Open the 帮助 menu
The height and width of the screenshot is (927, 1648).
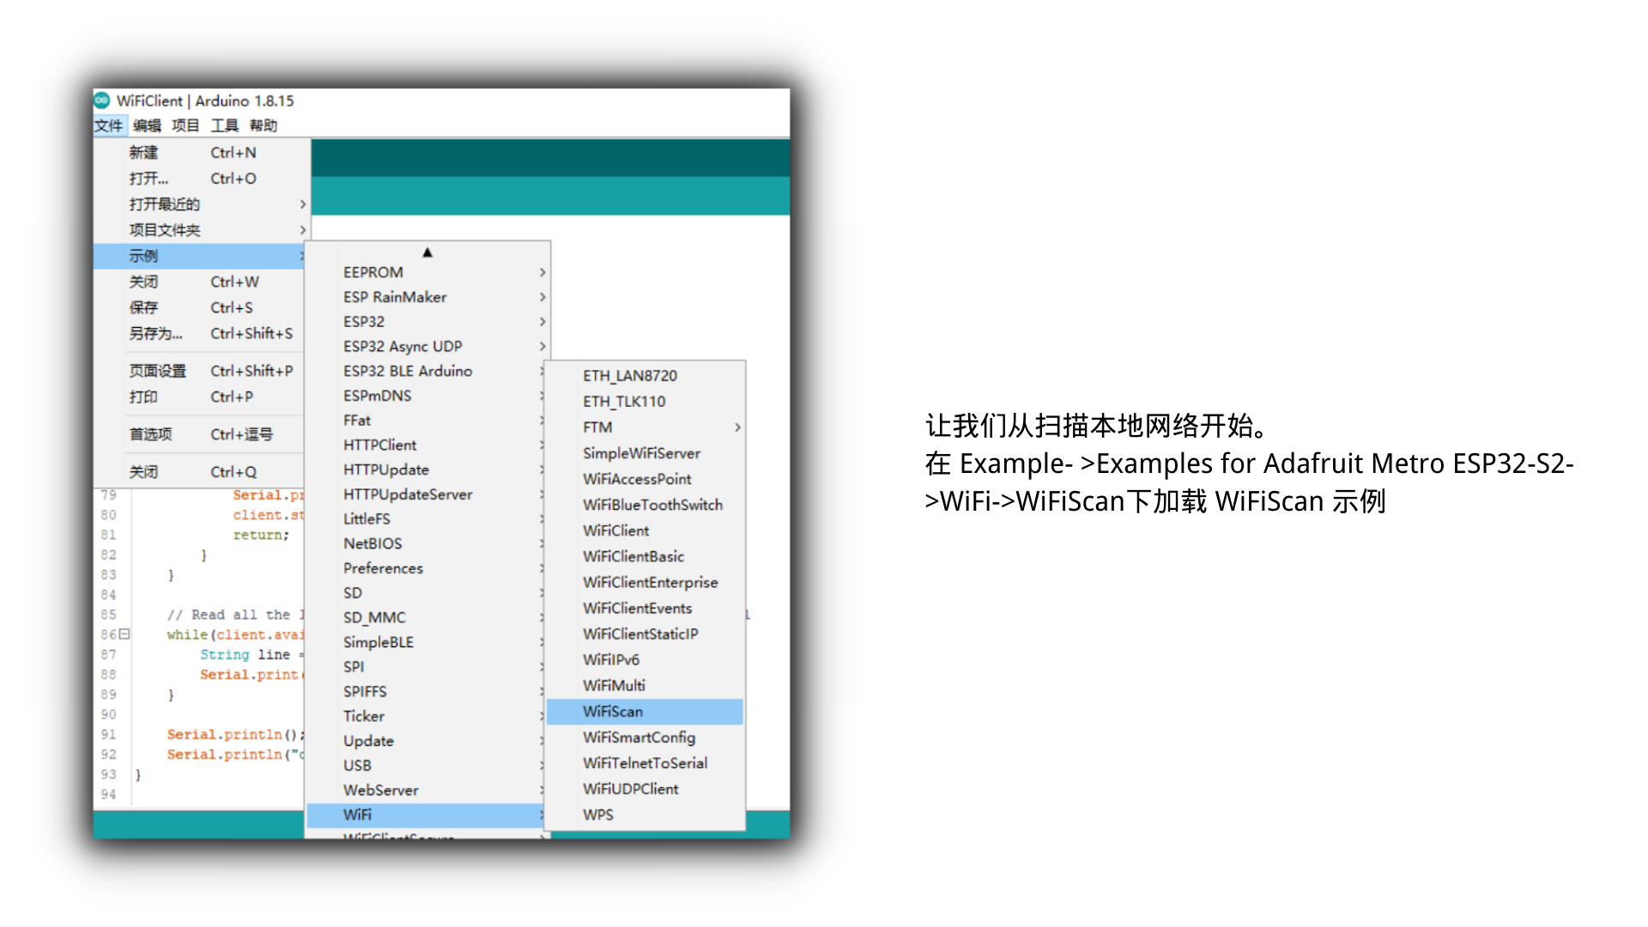[x=264, y=125]
